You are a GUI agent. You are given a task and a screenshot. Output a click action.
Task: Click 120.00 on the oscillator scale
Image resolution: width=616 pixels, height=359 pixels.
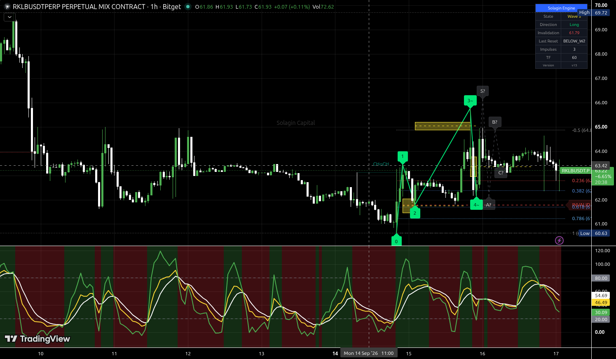click(x=602, y=251)
